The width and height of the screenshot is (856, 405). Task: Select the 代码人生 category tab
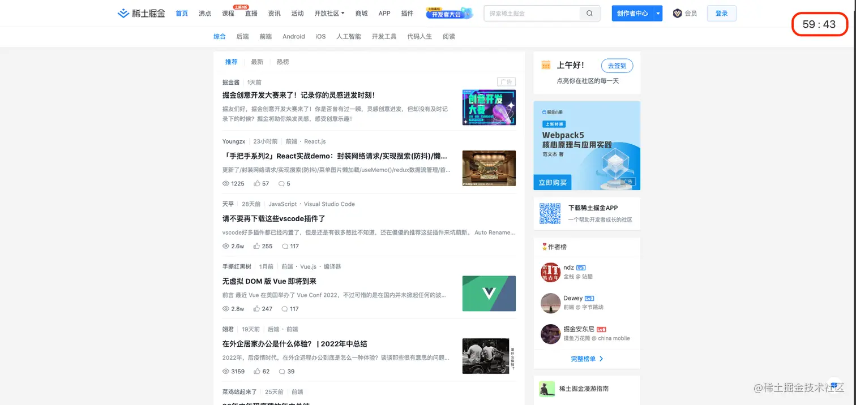pos(420,36)
